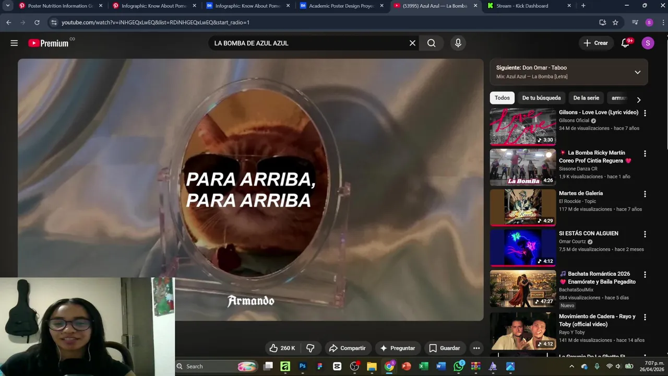Open Omar Courtz channel link
This screenshot has width=668, height=376.
pyautogui.click(x=572, y=242)
